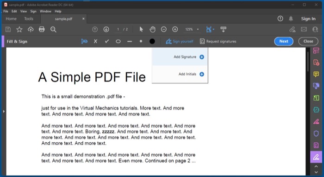Select the line tool
Viewport: 324px width, 177px height.
click(x=130, y=41)
